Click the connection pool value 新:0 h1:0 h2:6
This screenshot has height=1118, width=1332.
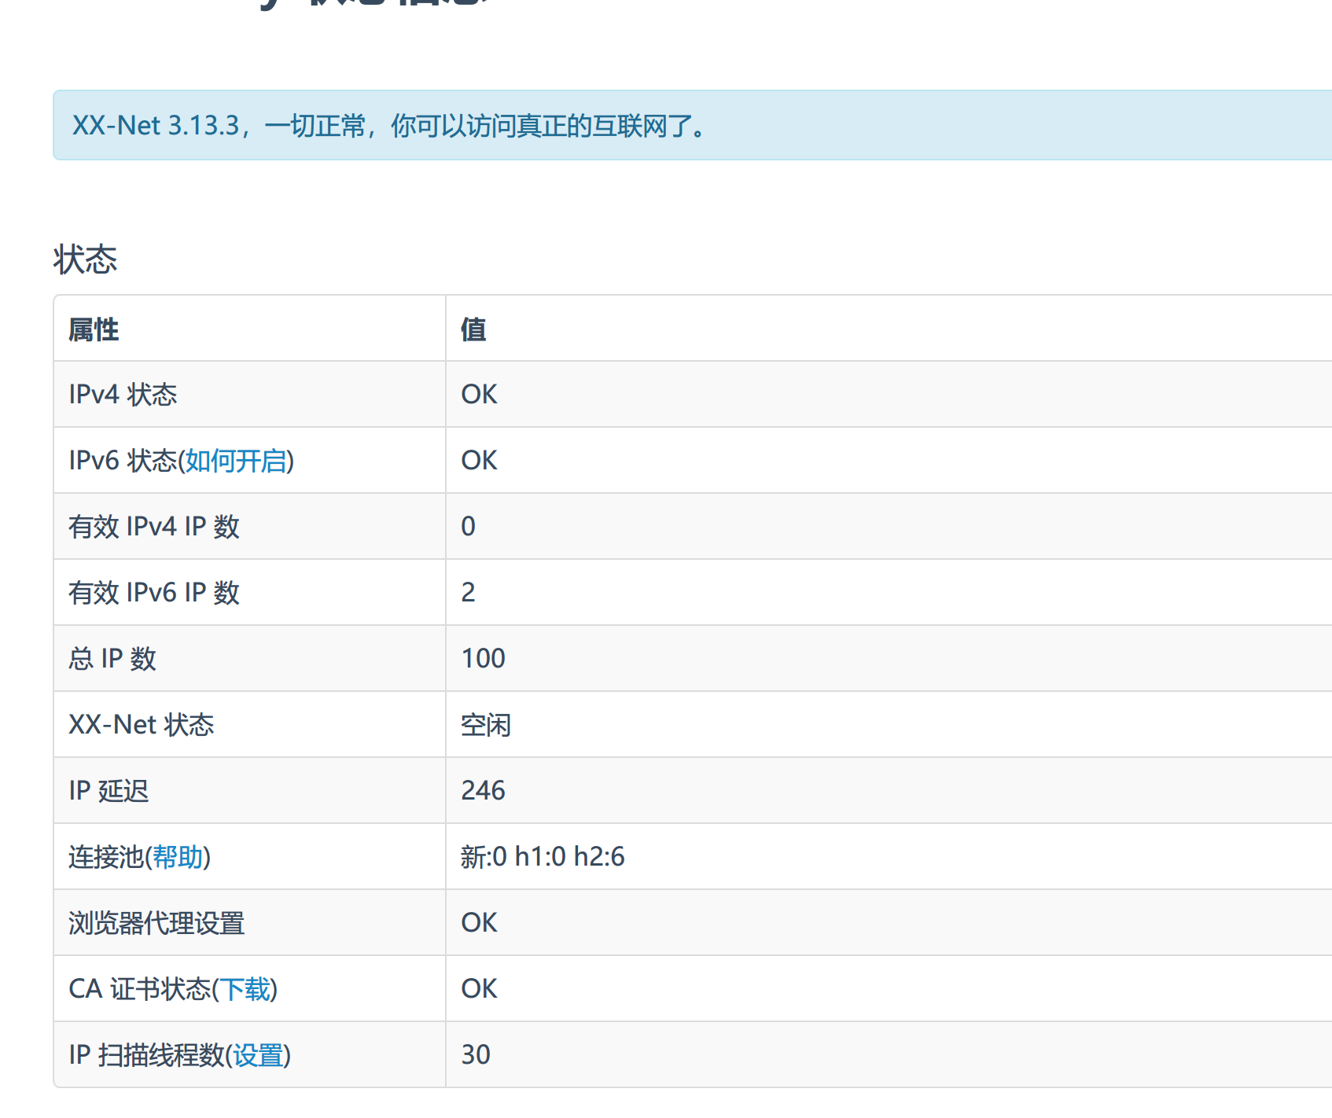[x=542, y=857]
